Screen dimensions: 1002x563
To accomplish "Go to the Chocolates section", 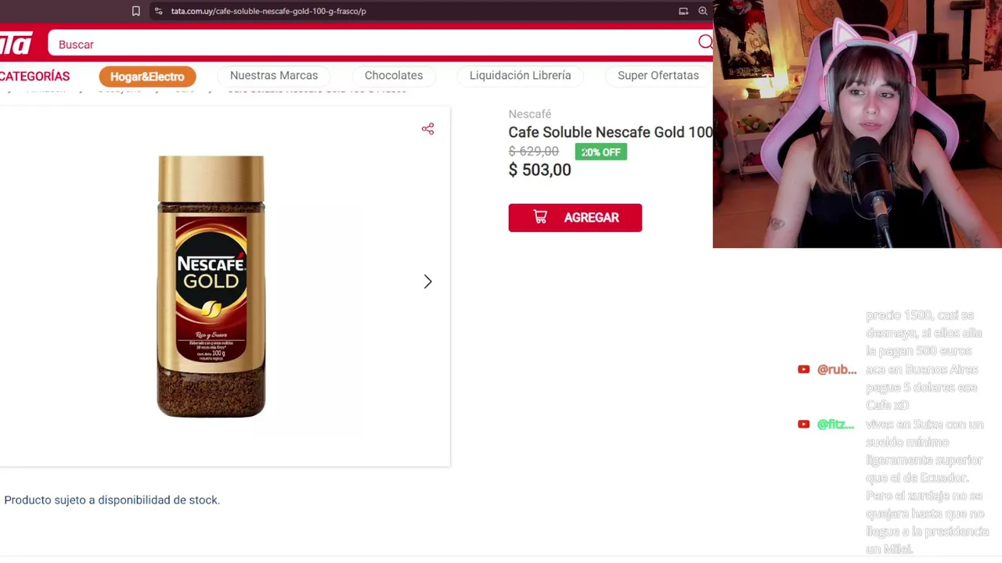I will (x=394, y=75).
